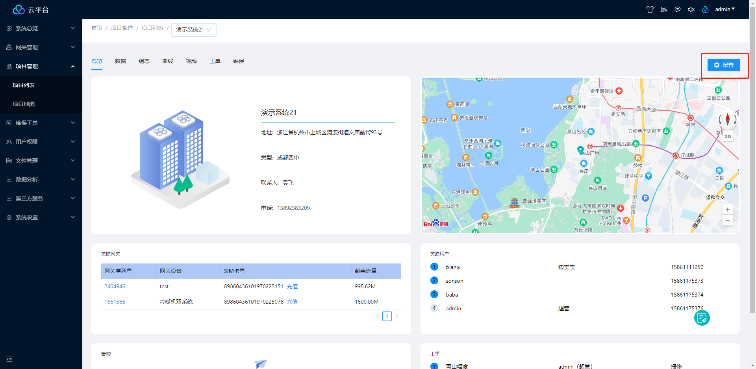Click the gateway management sidebar icon
The width and height of the screenshot is (756, 369).
[x=9, y=47]
